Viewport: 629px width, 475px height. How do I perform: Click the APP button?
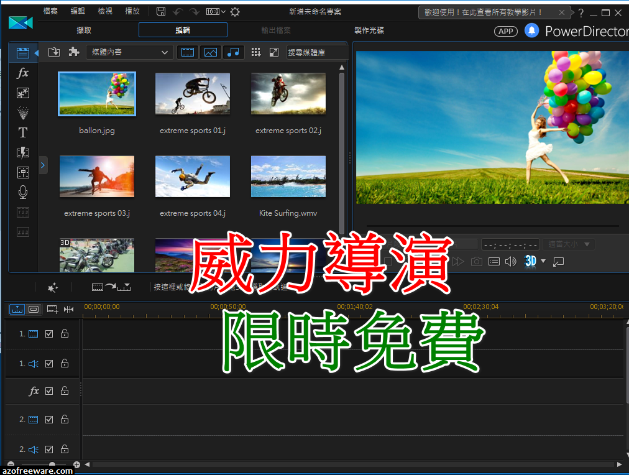[505, 31]
